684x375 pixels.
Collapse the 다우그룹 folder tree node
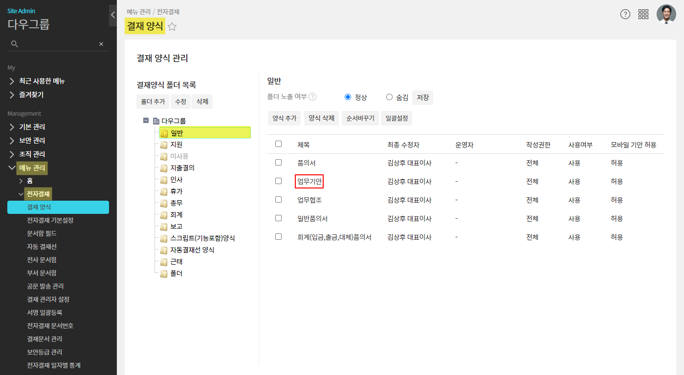pyautogui.click(x=146, y=121)
